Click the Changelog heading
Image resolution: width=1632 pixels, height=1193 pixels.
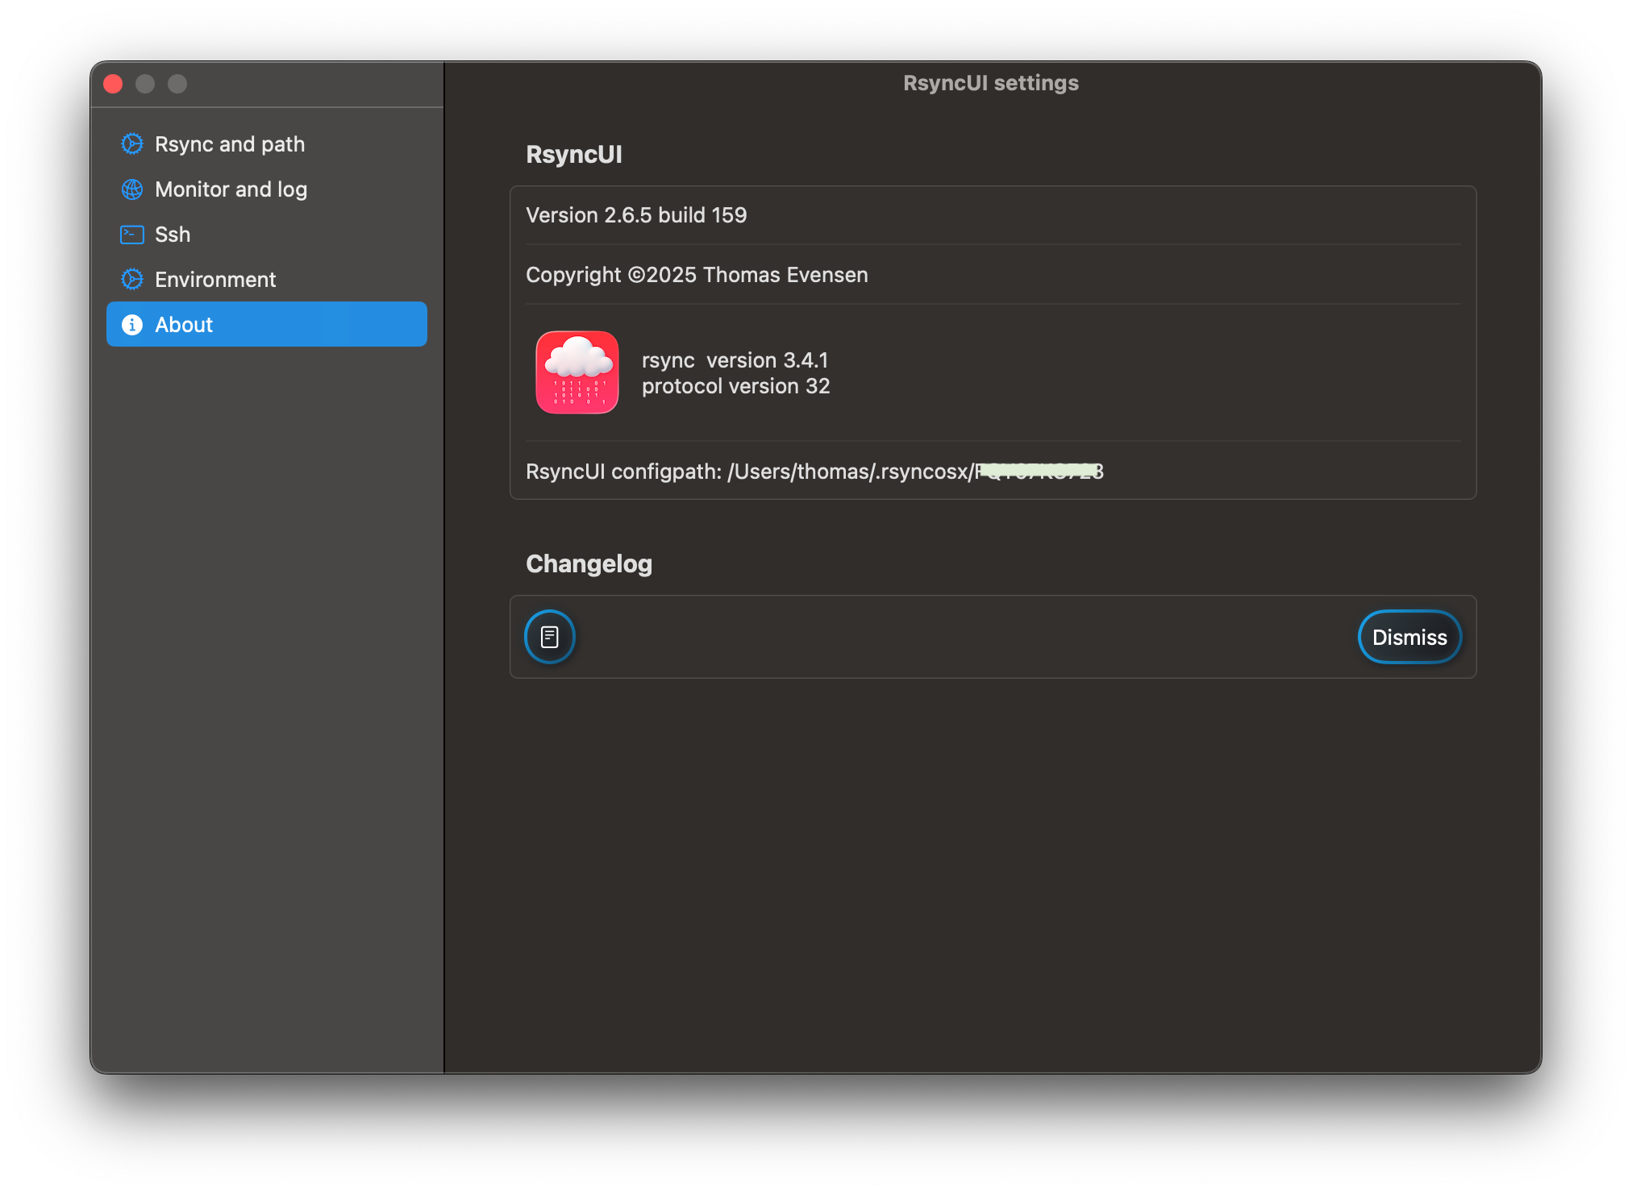[x=589, y=563]
